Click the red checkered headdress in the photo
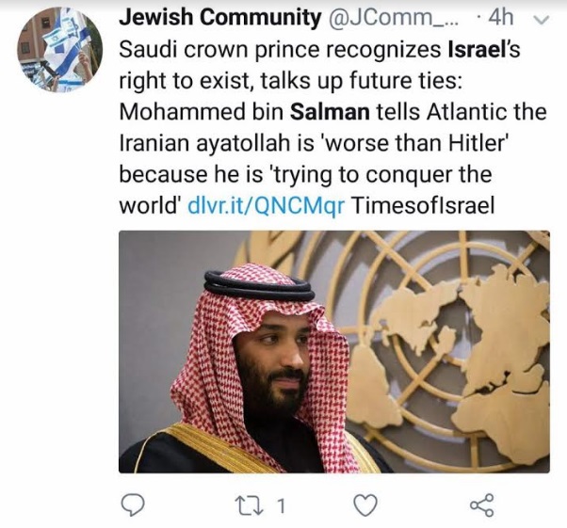Image resolution: width=567 pixels, height=528 pixels. 217,376
